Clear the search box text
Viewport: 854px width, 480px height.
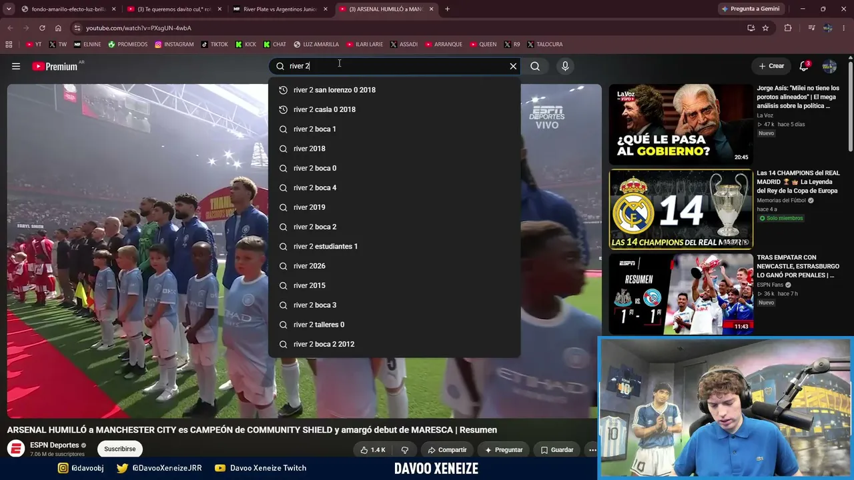(513, 66)
